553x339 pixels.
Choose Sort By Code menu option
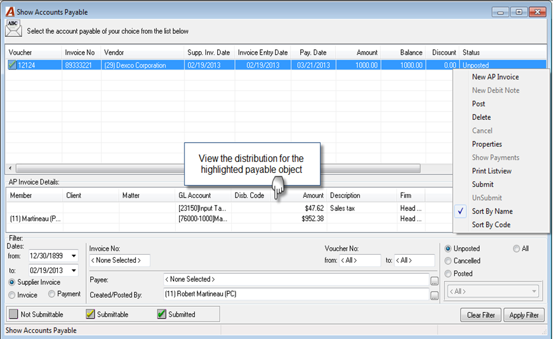click(x=491, y=225)
